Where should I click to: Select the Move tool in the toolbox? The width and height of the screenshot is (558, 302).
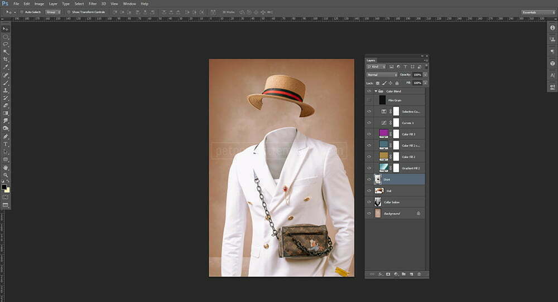point(6,28)
